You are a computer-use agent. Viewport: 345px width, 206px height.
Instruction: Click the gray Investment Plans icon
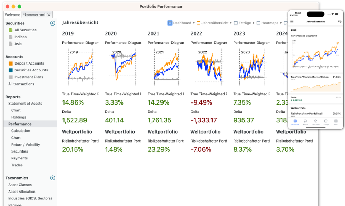(11, 77)
